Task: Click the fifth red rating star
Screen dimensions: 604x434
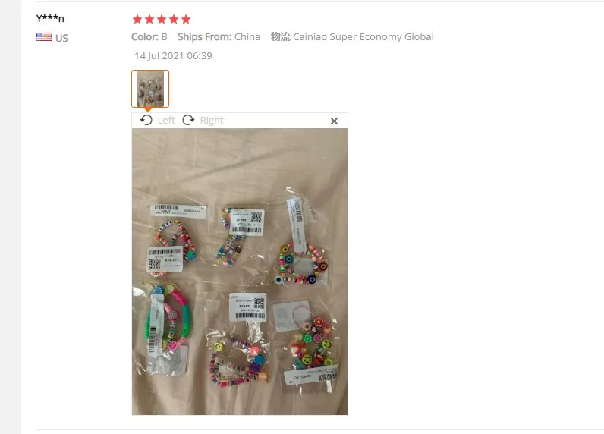Action: (x=186, y=19)
